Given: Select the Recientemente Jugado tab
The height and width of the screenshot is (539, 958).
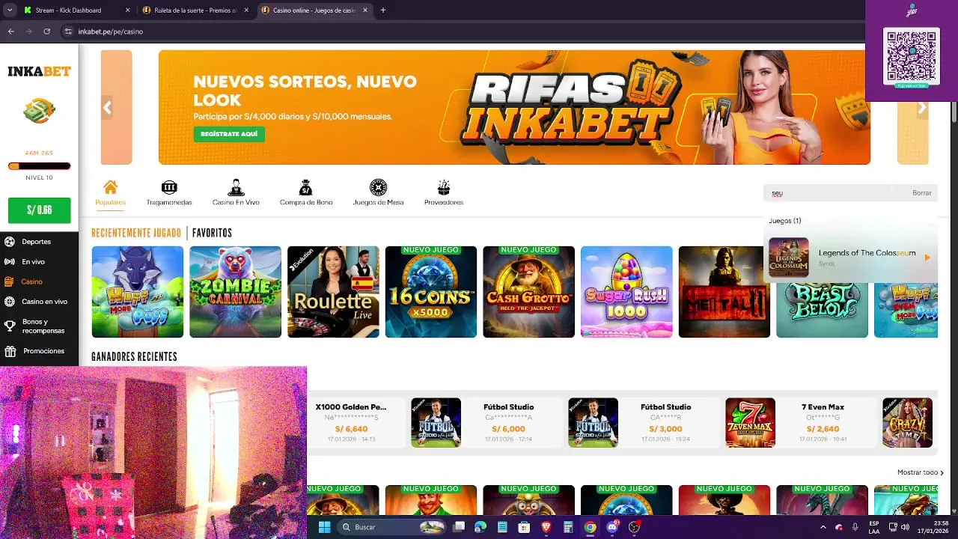Looking at the screenshot, I should [x=136, y=233].
